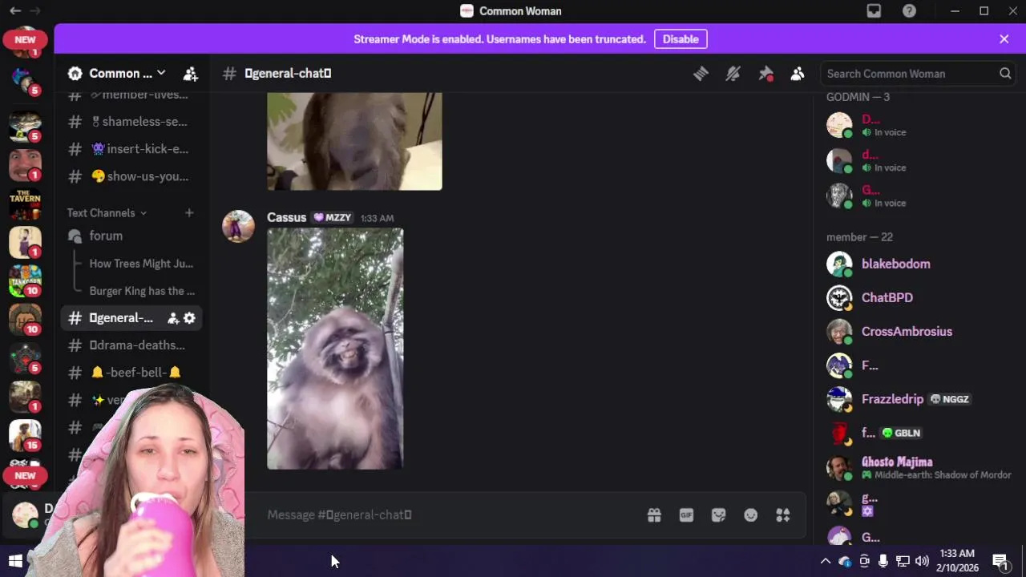Viewport: 1026px width, 577px height.
Task: Click the taskbar microphone icon
Action: click(x=883, y=561)
